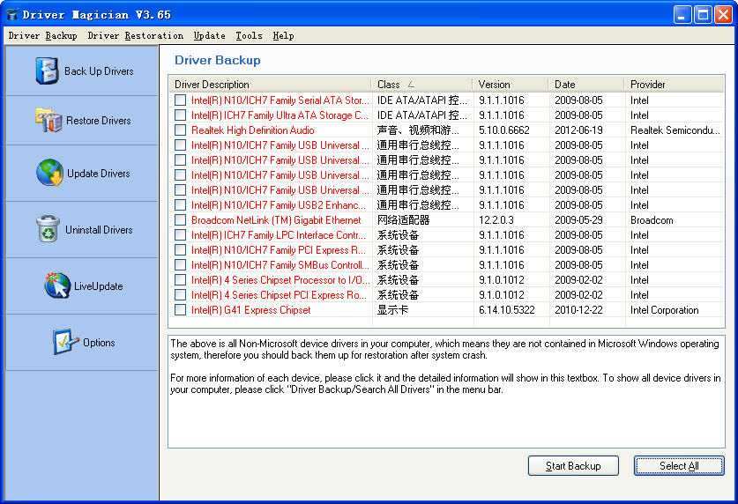Screen dimensions: 738x504
Task: Click the Options checkmark icon
Action: point(65,342)
